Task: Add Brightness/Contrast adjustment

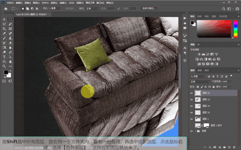Action: coord(199,54)
